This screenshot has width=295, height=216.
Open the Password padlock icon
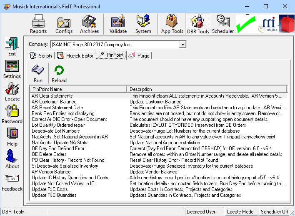click(12, 114)
